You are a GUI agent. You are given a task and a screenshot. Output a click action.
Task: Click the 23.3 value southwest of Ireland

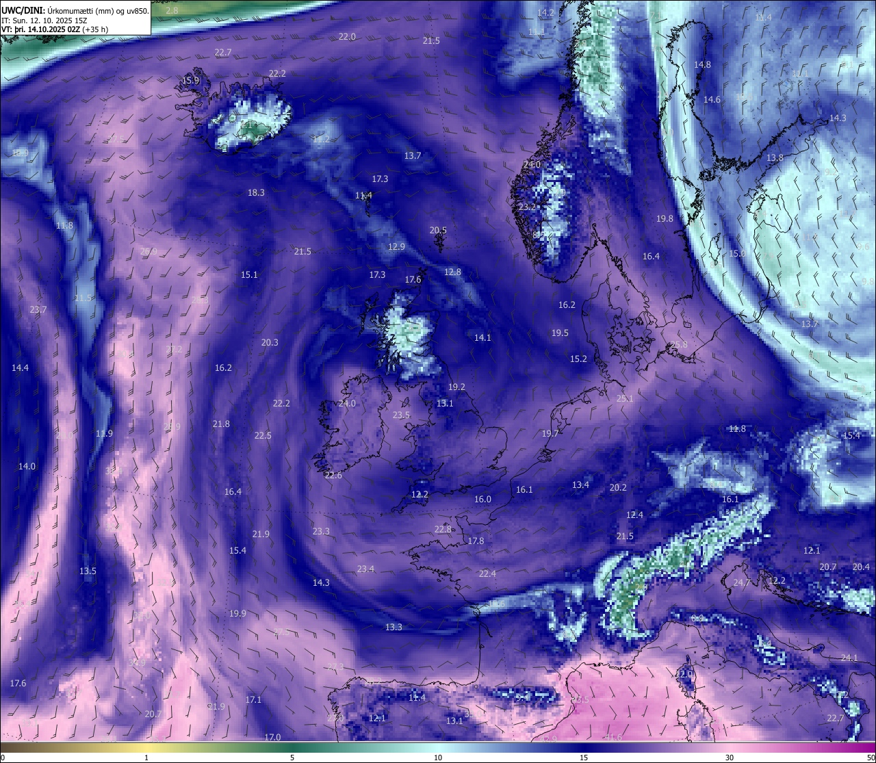(321, 531)
